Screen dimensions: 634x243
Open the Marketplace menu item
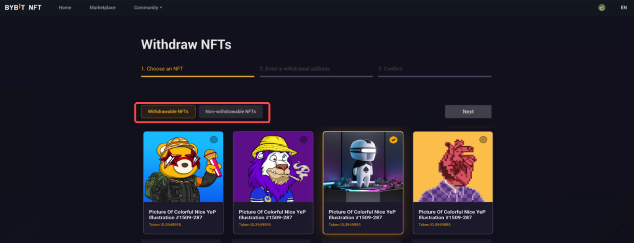(103, 8)
